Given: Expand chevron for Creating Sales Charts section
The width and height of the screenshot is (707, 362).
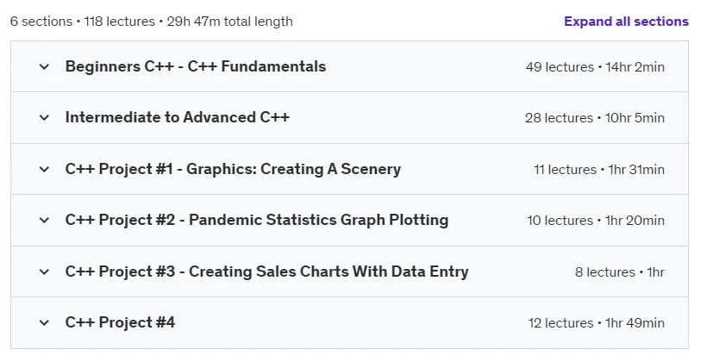Looking at the screenshot, I should (44, 271).
